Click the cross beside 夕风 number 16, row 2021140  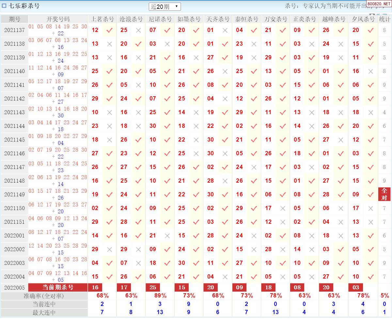point(370,71)
